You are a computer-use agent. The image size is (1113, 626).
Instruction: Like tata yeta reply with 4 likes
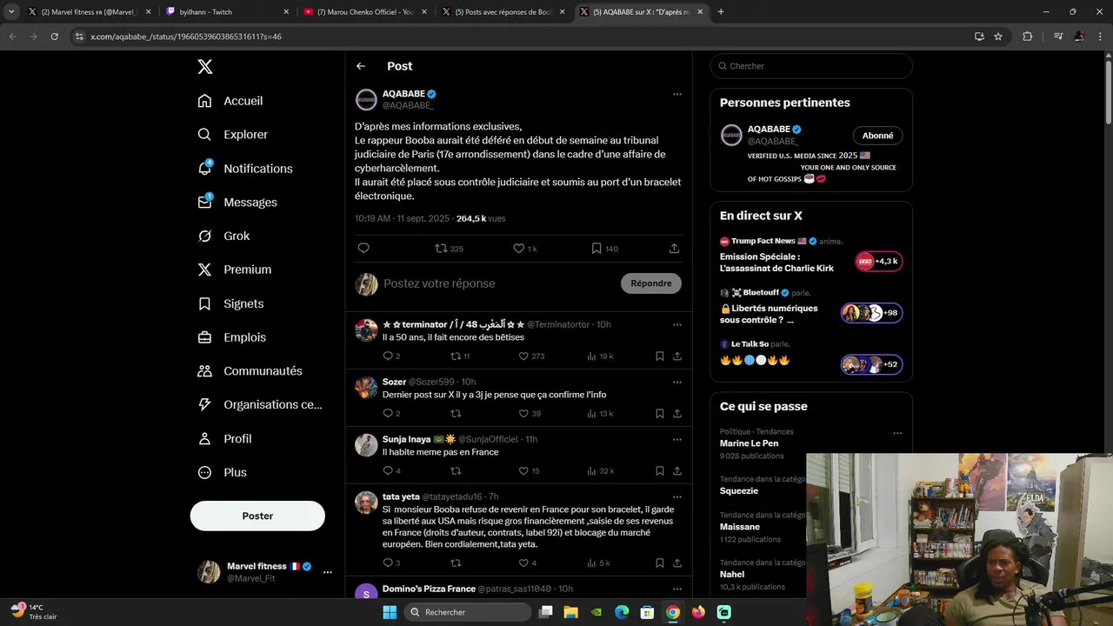[528, 563]
